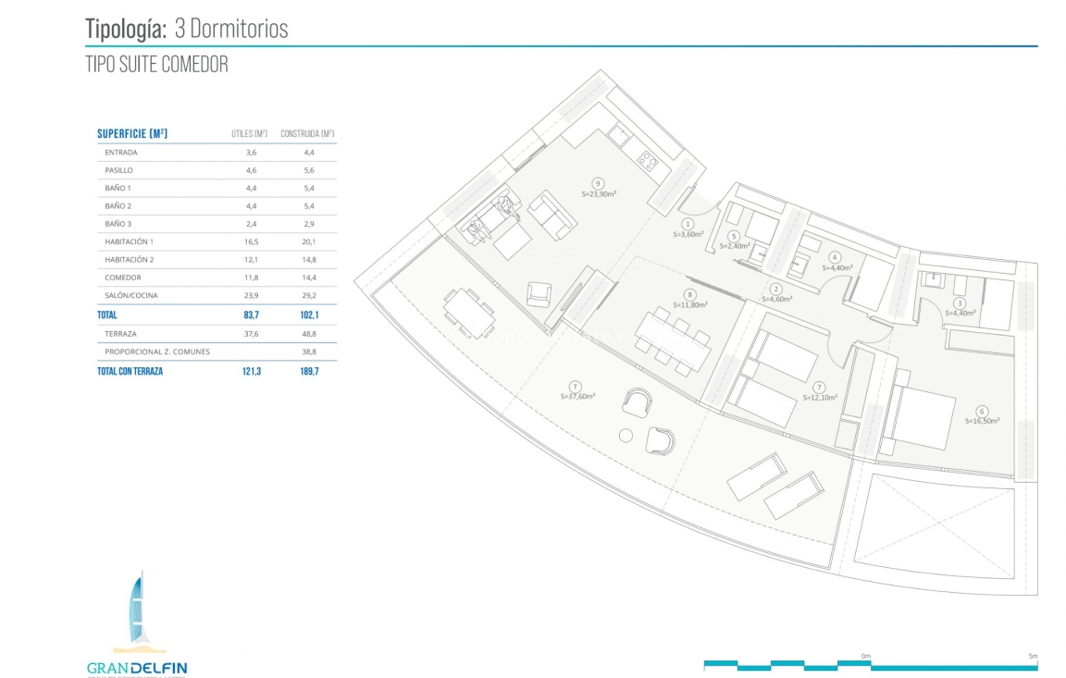Viewport: 1066px width, 678px height.
Task: Select the TOTAL CON TERRAZA row
Action: click(x=216, y=371)
